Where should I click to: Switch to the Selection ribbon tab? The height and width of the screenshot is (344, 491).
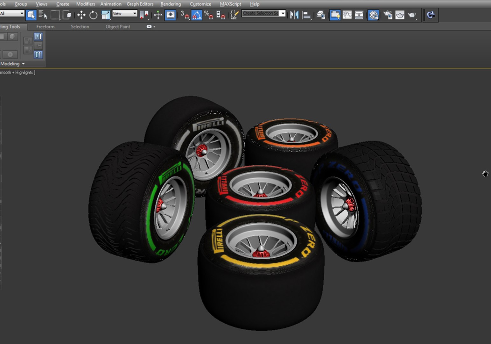click(80, 27)
